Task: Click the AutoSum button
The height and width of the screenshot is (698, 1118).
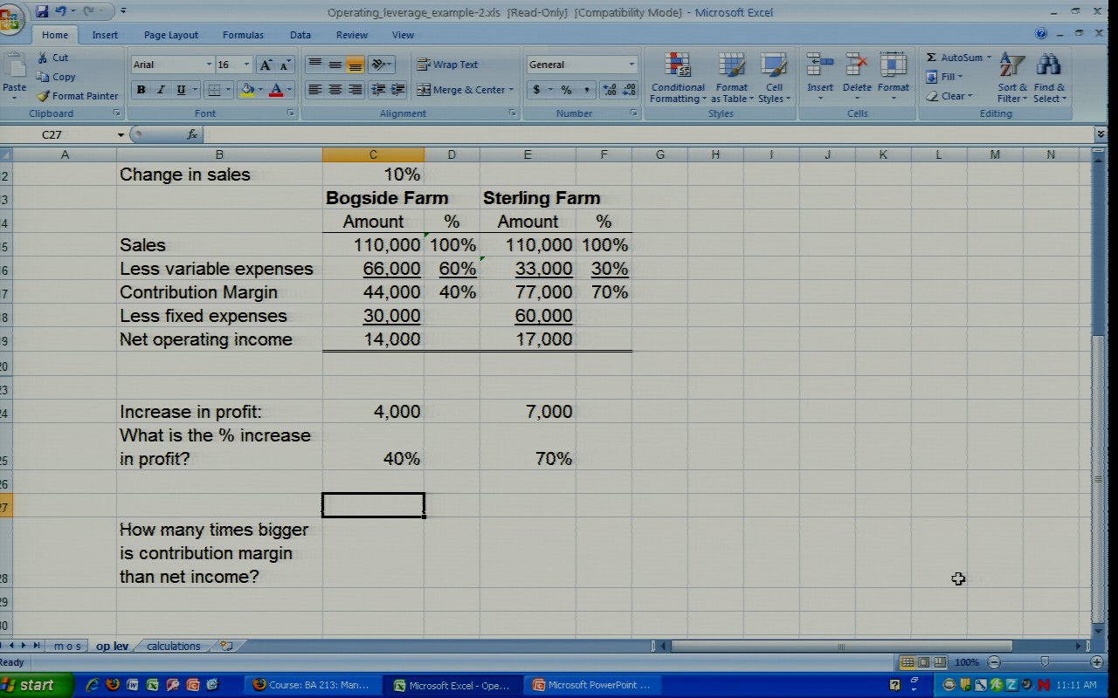Action: (x=958, y=58)
